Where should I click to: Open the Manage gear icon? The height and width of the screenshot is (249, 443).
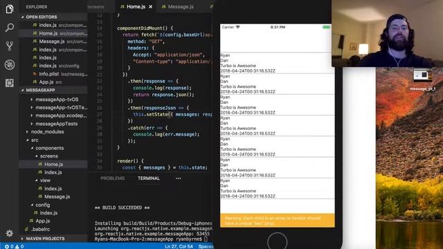9,233
